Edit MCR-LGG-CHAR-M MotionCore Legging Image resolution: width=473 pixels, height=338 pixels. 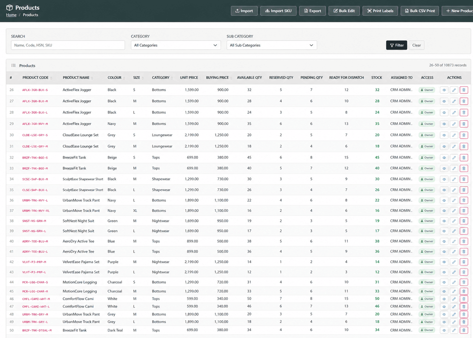pos(454,291)
